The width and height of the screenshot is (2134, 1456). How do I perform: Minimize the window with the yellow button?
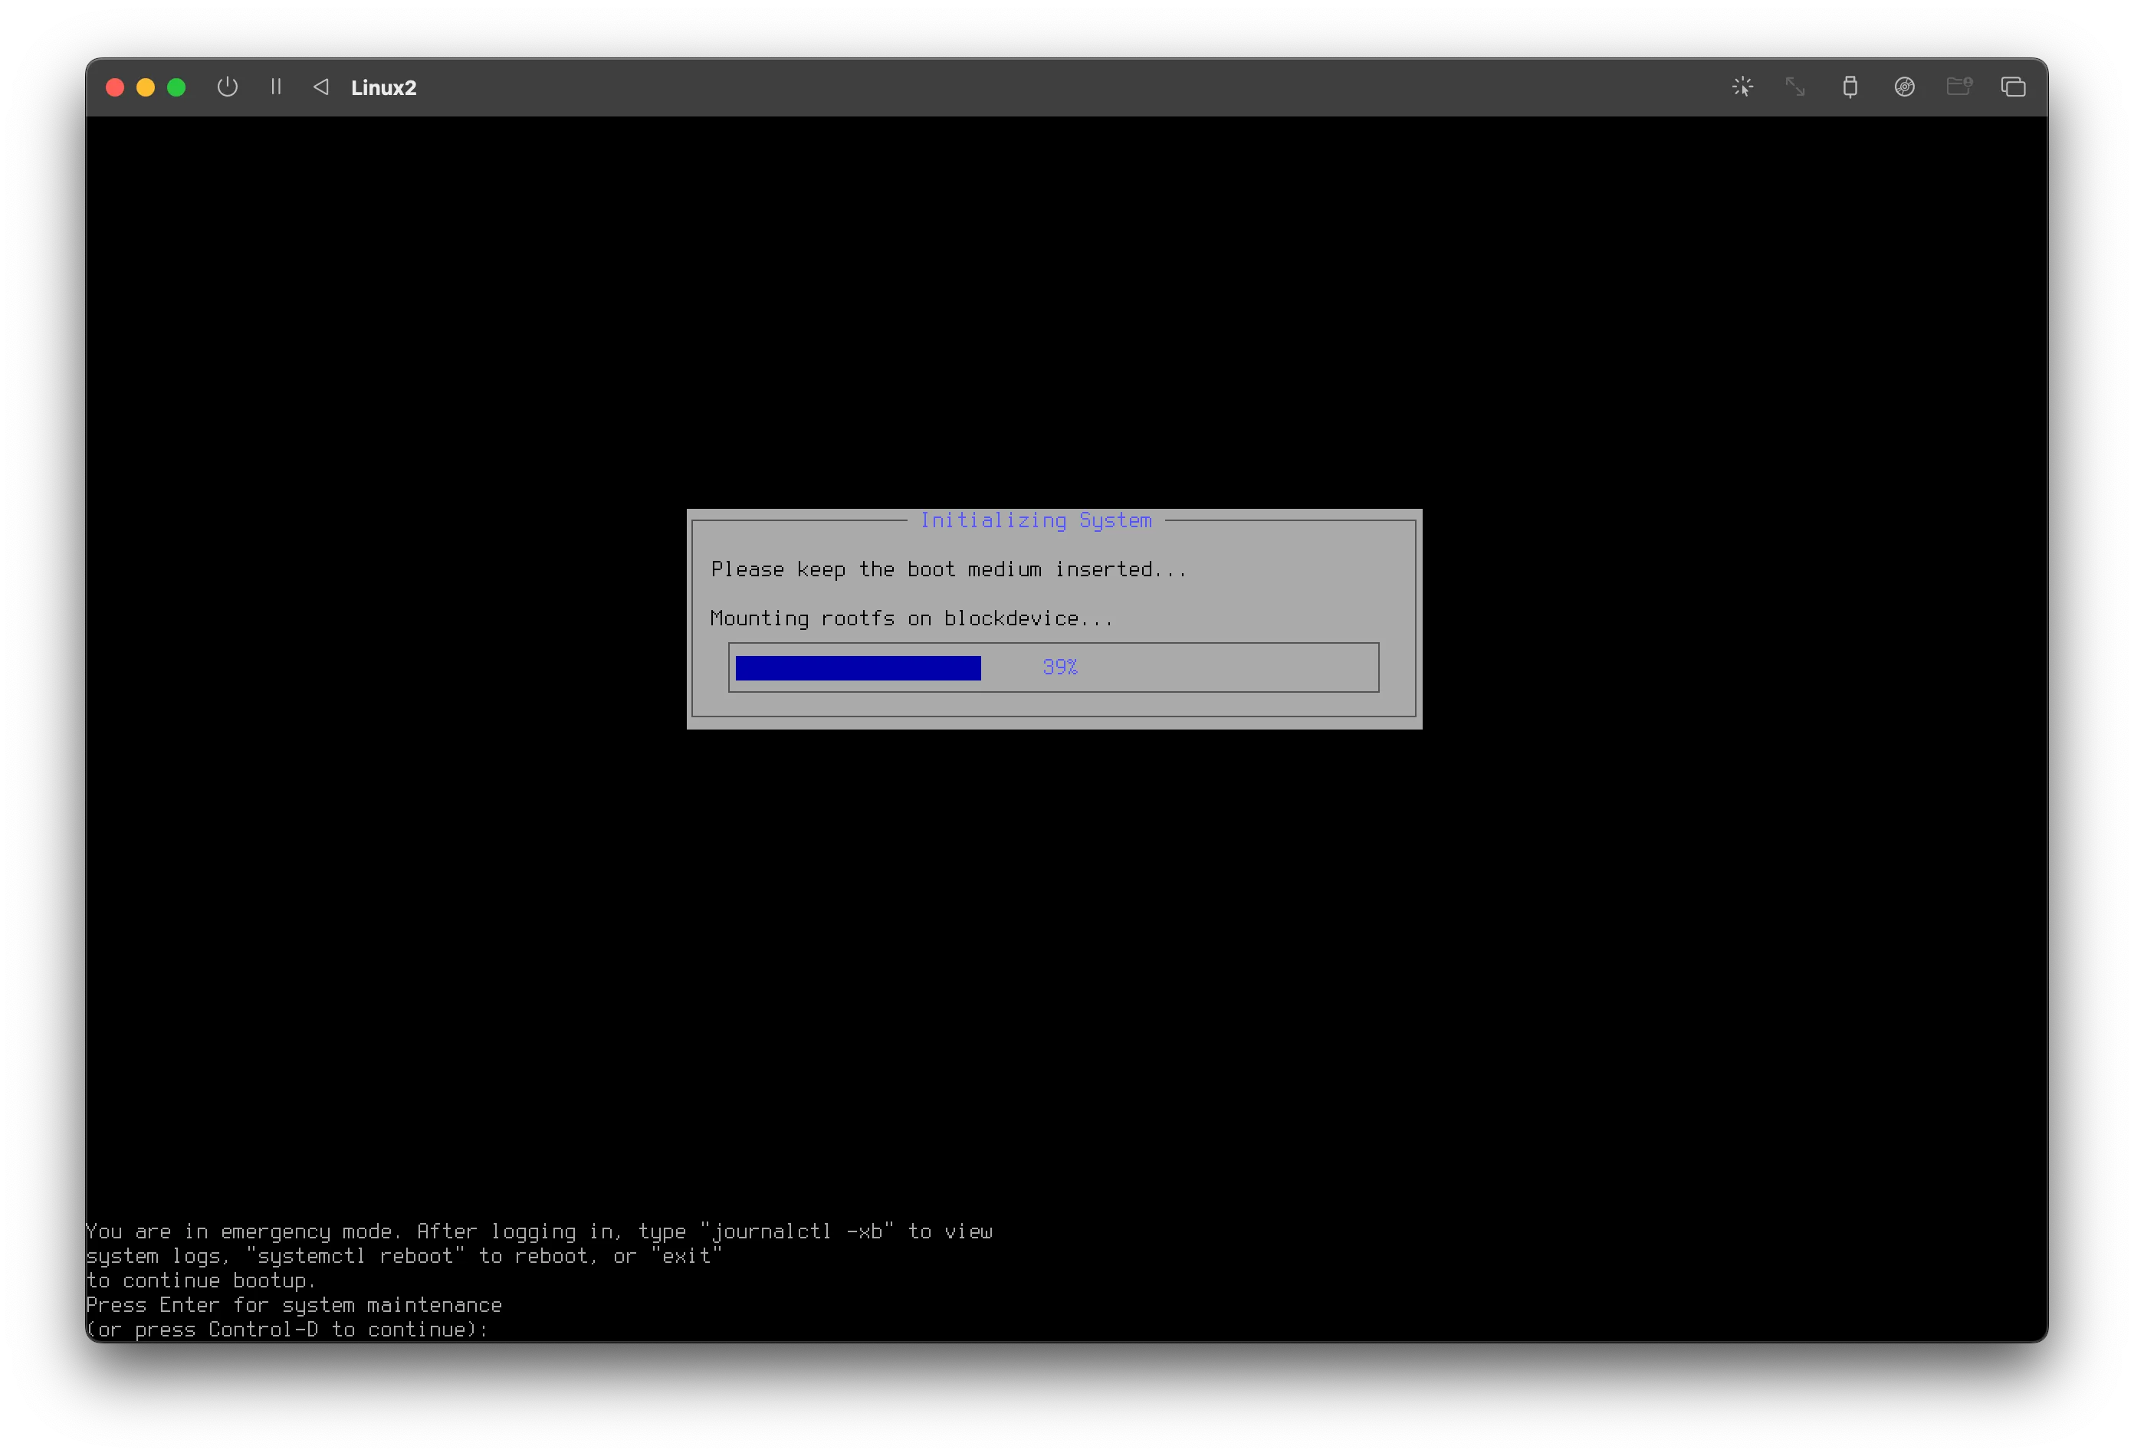pyautogui.click(x=145, y=87)
